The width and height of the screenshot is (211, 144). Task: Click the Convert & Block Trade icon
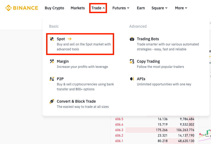(x=52, y=101)
